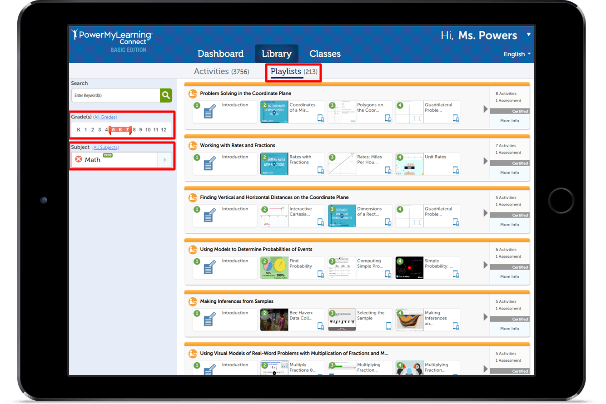Click the next arrow of the Finding Vertical and Horizontal Distances playlist
Viewport: 606px width, 404px height.
pyautogui.click(x=486, y=213)
